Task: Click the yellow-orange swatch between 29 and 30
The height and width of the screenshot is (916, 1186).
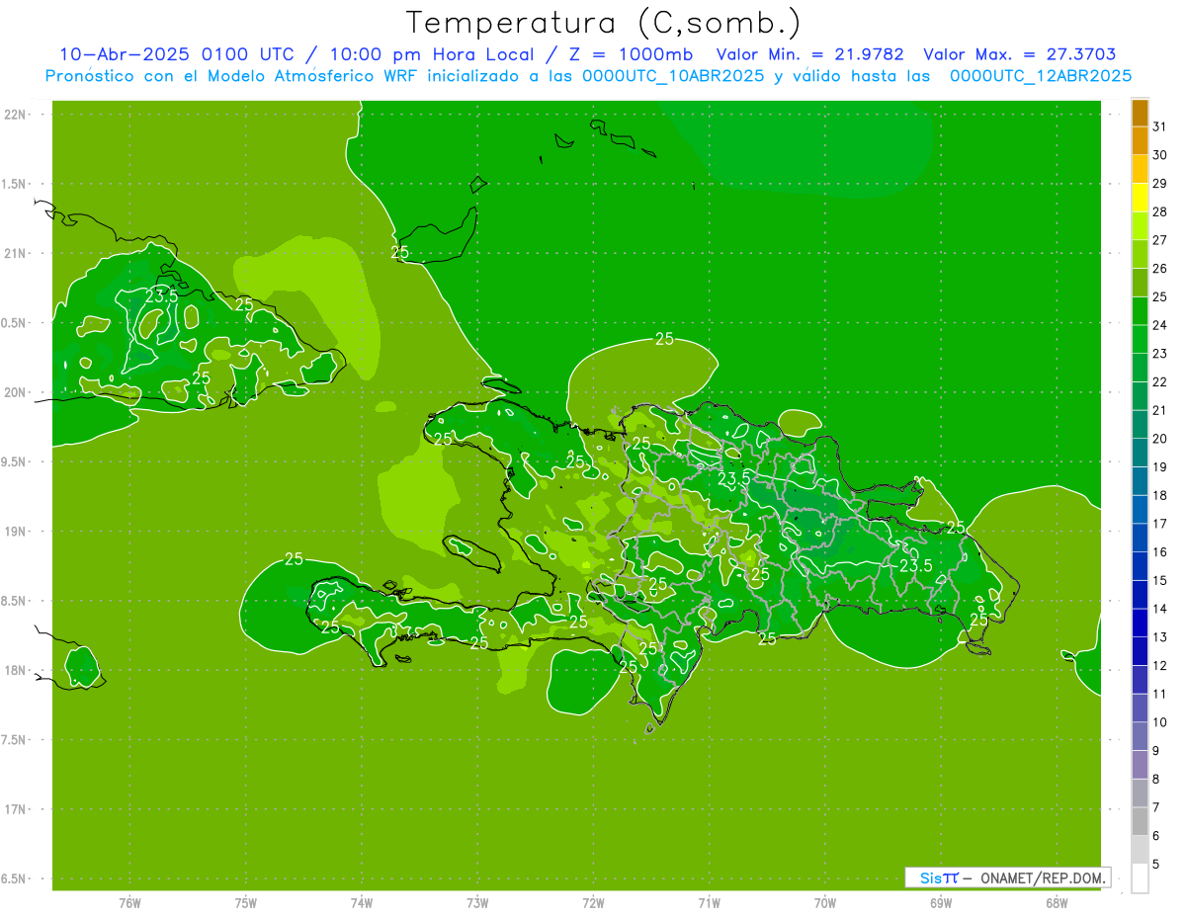Action: click(x=1140, y=170)
